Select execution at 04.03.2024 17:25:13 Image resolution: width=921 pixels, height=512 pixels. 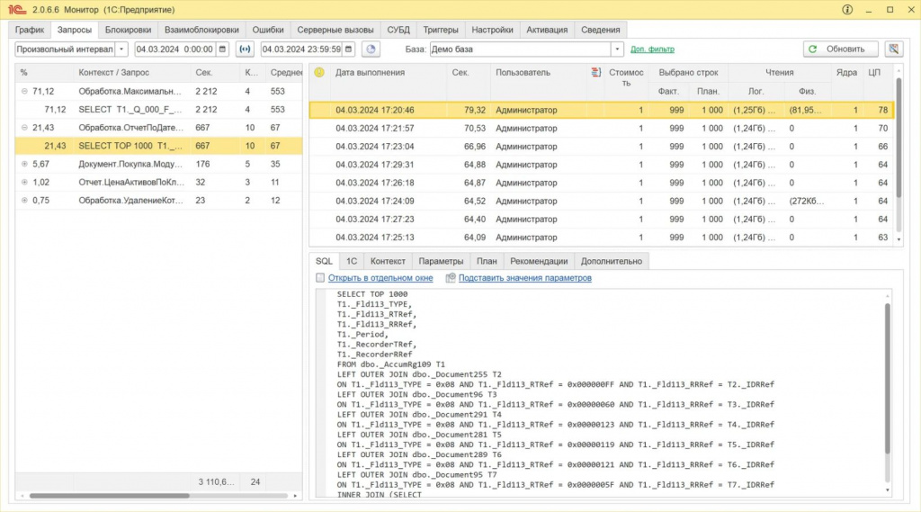pos(602,238)
